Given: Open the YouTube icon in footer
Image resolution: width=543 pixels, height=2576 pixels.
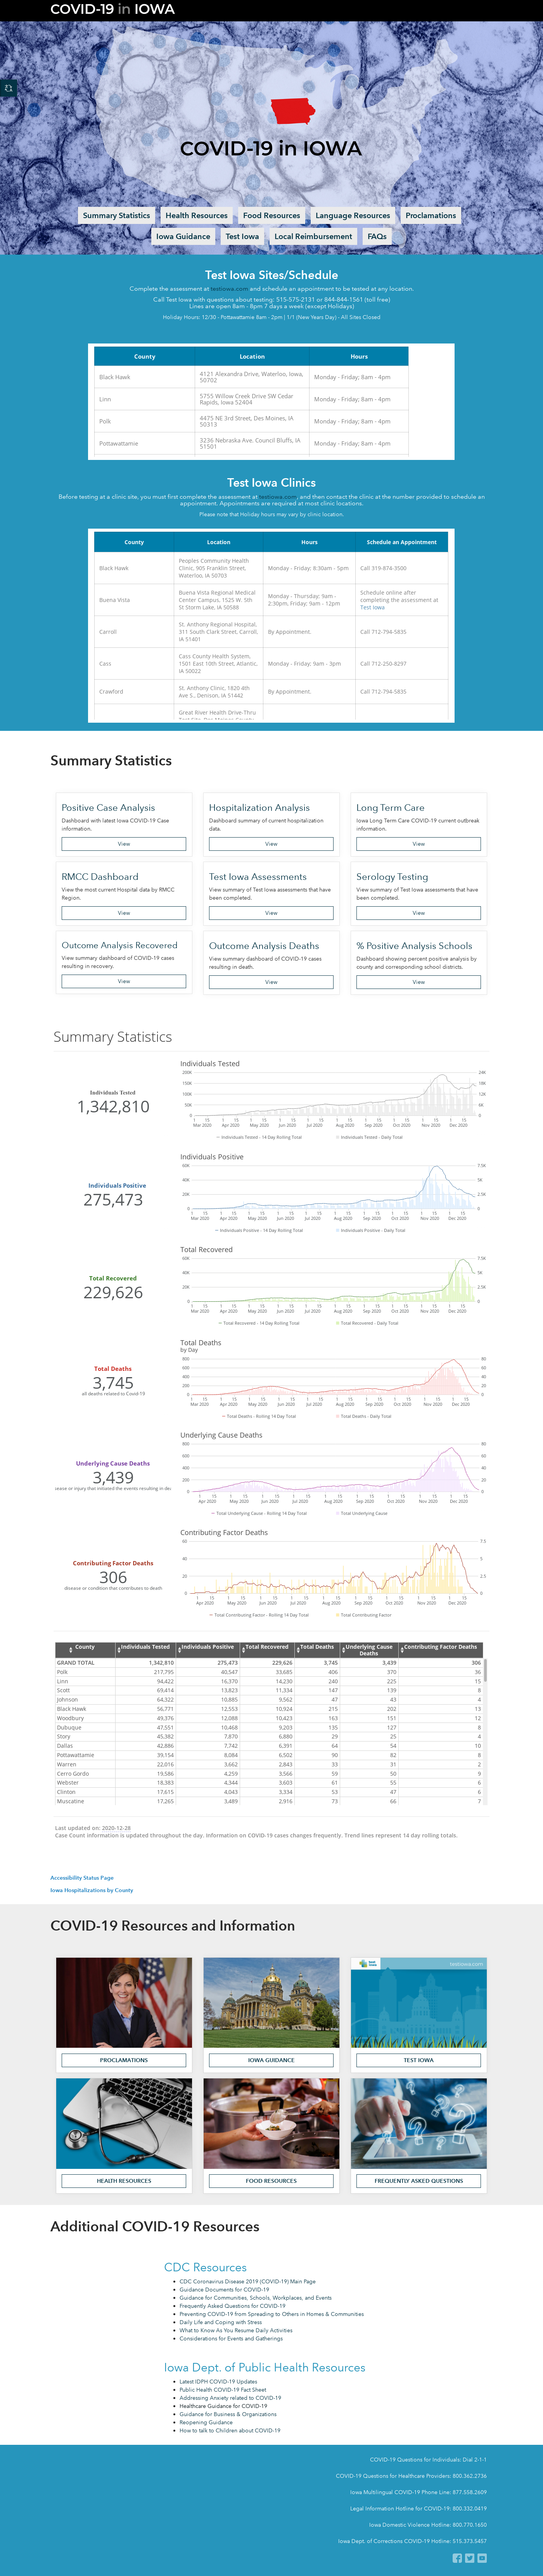Looking at the screenshot, I should 482,2558.
